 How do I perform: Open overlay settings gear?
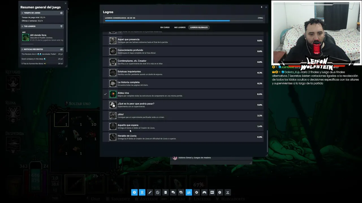pyautogui.click(x=220, y=192)
